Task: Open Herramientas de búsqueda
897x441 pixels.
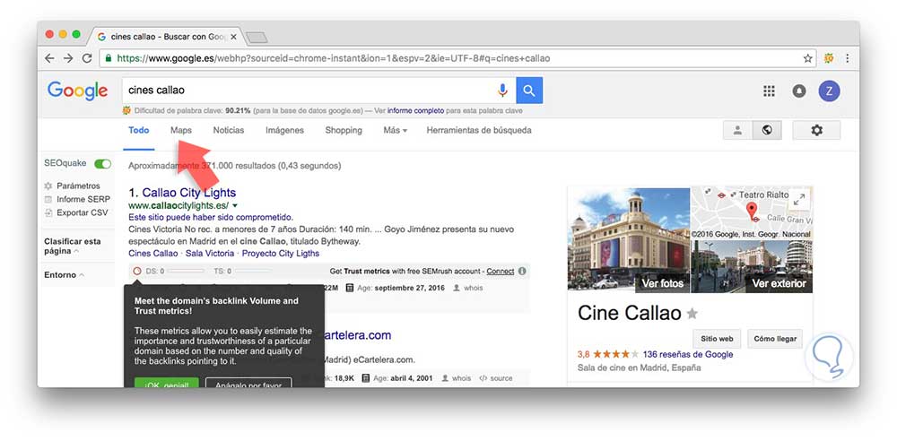Action: tap(479, 130)
